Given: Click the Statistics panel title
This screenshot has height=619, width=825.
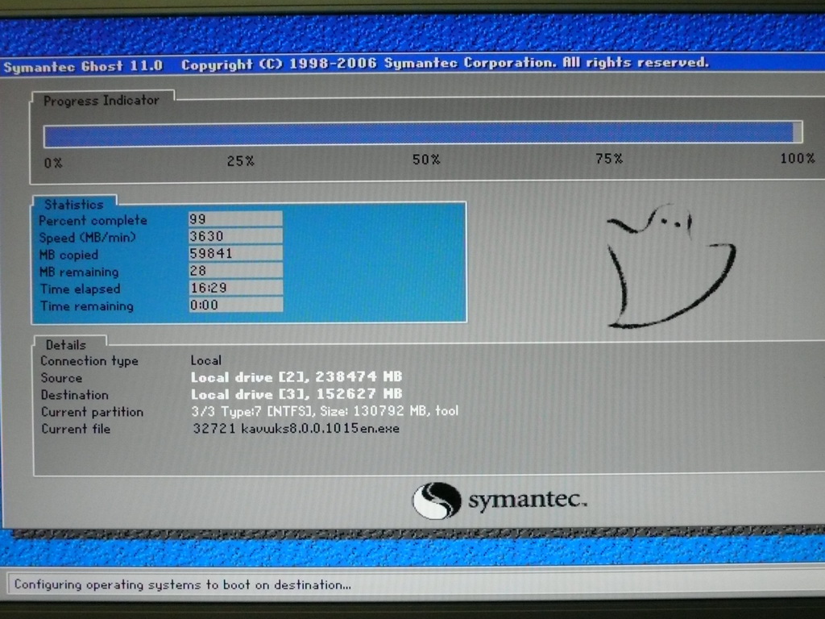Looking at the screenshot, I should click(73, 204).
